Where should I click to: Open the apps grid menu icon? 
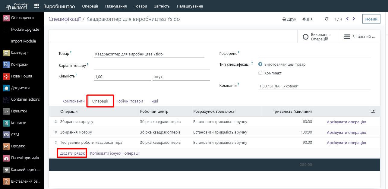point(36,6)
